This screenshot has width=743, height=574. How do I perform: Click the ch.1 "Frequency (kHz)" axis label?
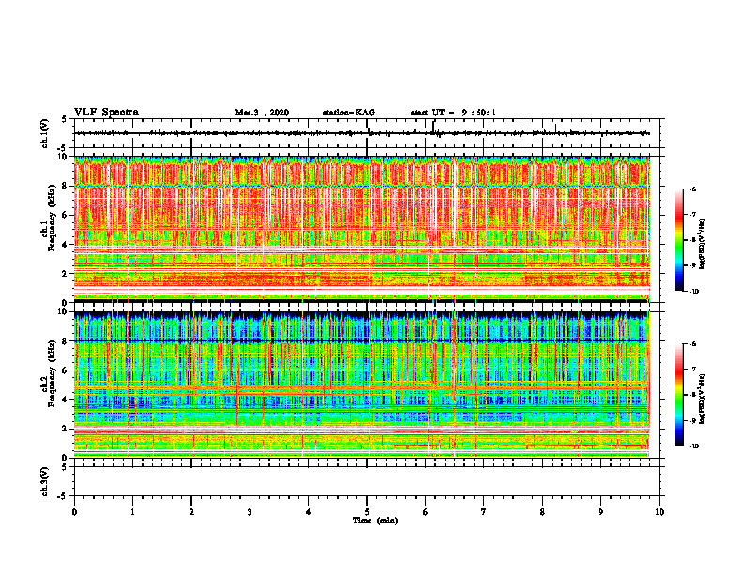[53, 218]
